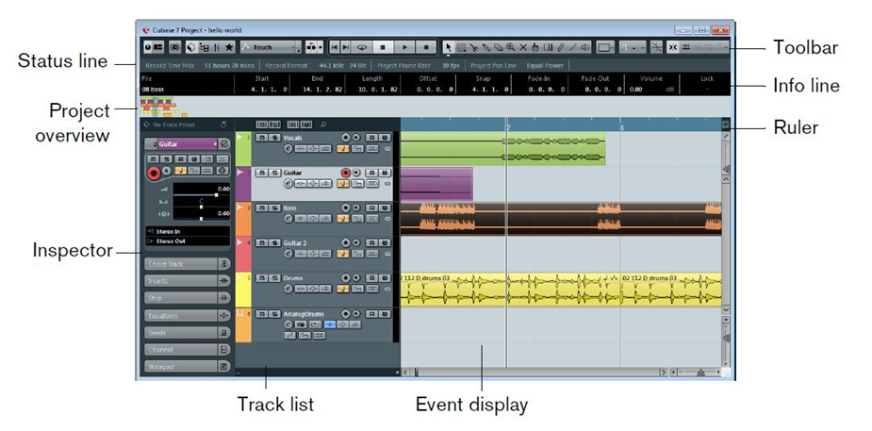Toggle monitor on Bass track

tap(356, 207)
